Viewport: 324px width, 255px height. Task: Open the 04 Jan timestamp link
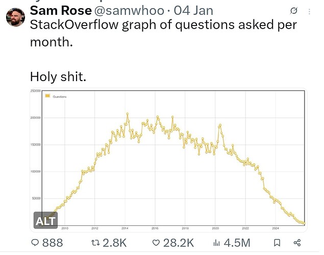pos(193,10)
